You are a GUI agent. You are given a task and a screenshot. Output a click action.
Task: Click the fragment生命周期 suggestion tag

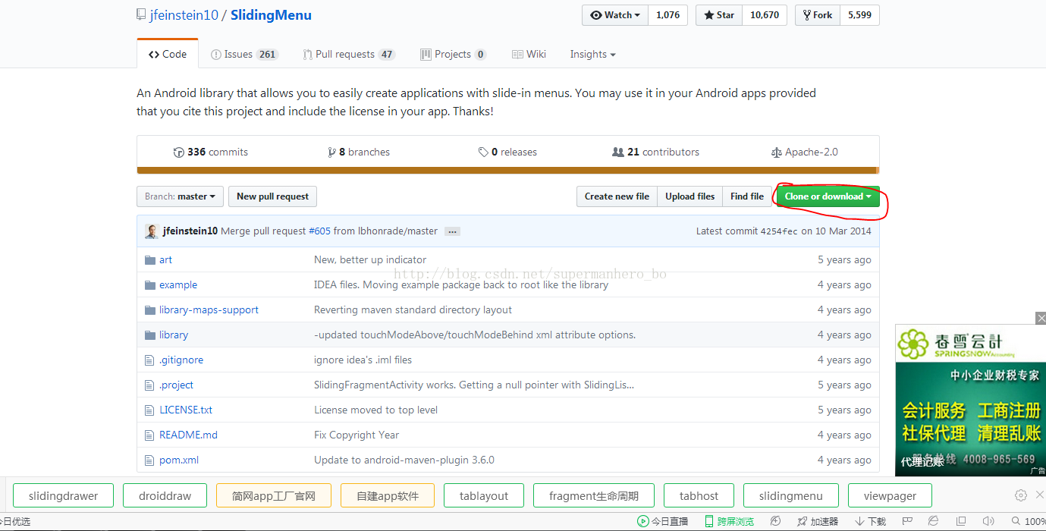point(594,496)
